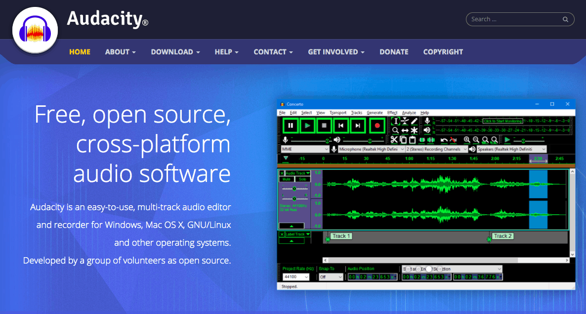Cut selection with the scissors icon
Image resolution: width=586 pixels, height=314 pixels.
pyautogui.click(x=394, y=140)
